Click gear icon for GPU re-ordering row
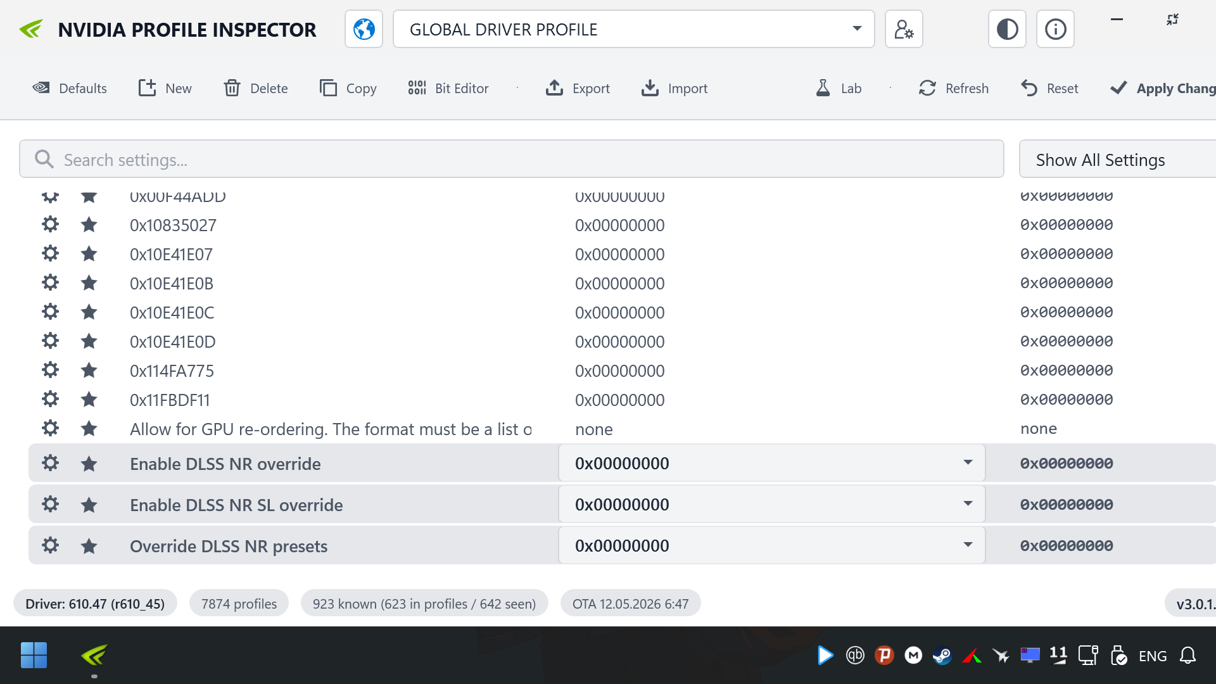This screenshot has height=684, width=1216. [x=50, y=428]
